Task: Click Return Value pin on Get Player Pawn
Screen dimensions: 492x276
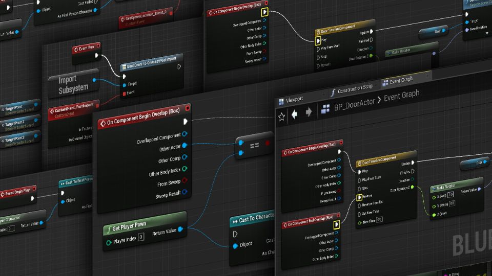Action: pyautogui.click(x=180, y=228)
